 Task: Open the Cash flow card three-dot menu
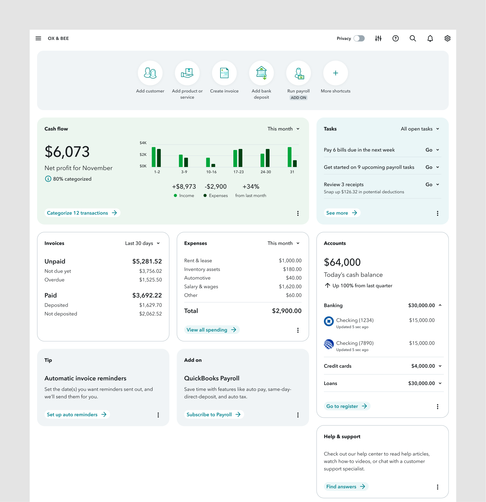298,213
